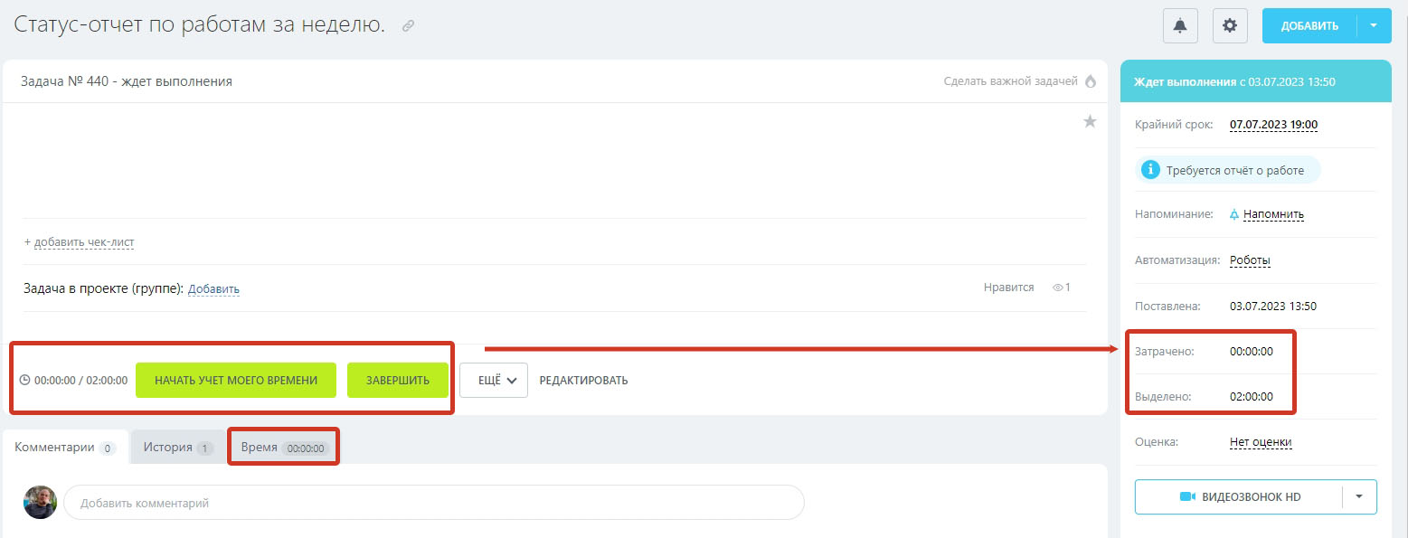Open the Время tab
The width and height of the screenshot is (1408, 538).
[283, 447]
